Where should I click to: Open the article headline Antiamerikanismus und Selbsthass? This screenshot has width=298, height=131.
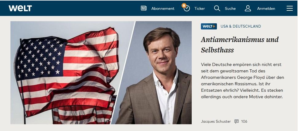[240, 45]
